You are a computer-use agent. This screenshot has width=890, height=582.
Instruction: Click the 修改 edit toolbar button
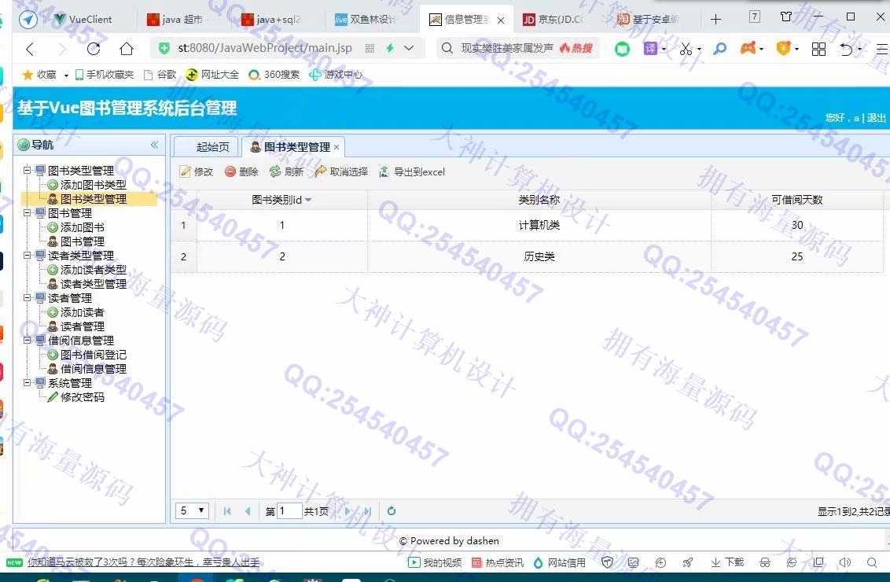point(197,172)
